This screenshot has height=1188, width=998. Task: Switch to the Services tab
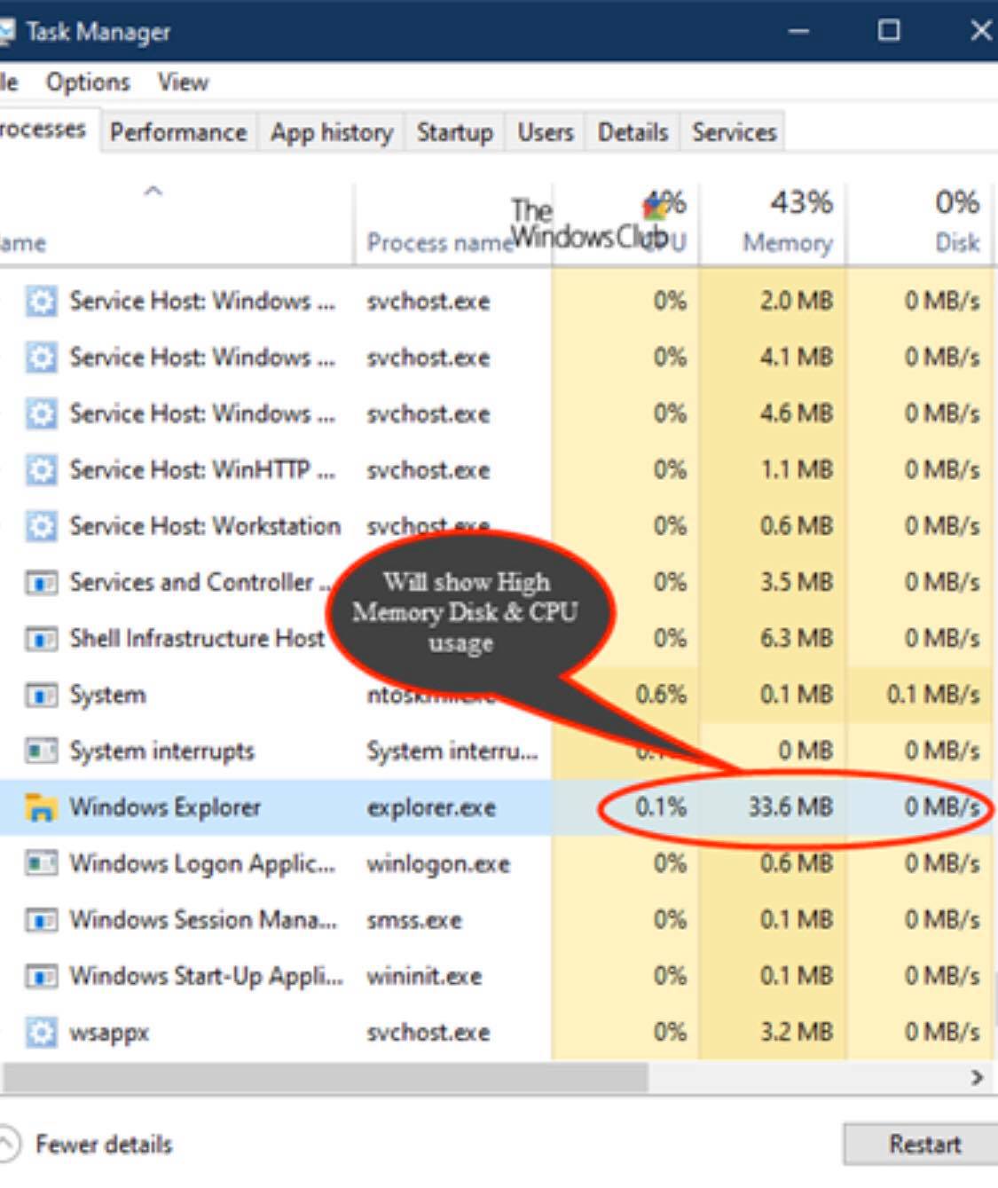(735, 132)
